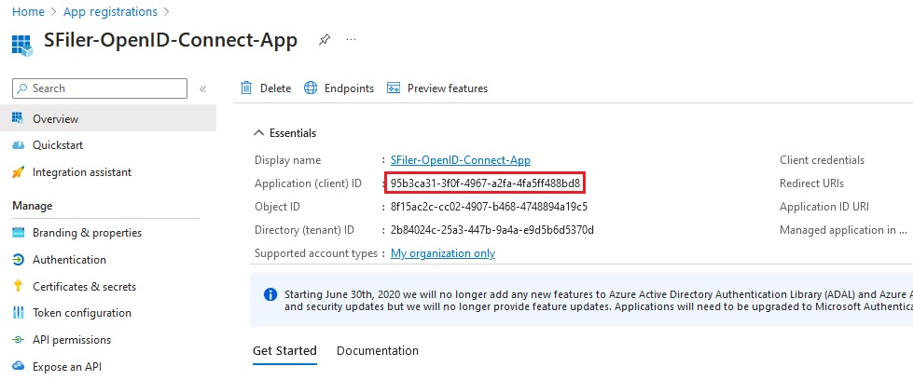Click the Branding & properties icon
The width and height of the screenshot is (913, 380).
pos(18,233)
